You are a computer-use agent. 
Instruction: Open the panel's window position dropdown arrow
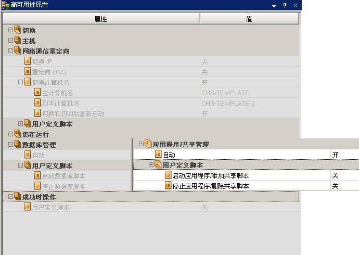[274, 6]
